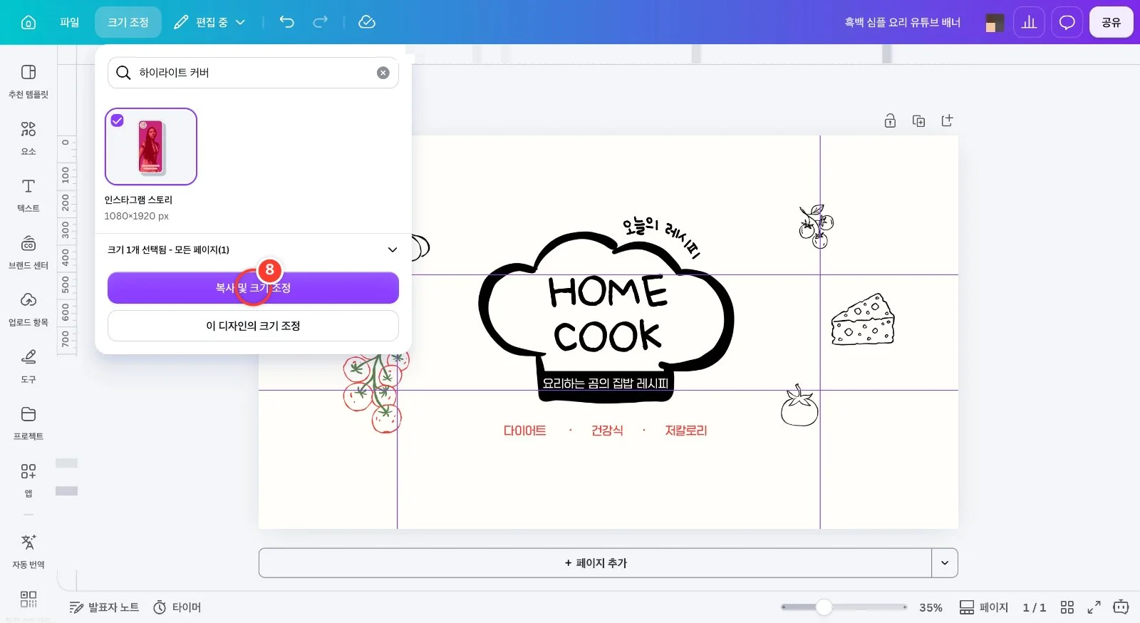This screenshot has height=623, width=1140.
Task: Click 이 디자인의 크기 조정 button
Action: (253, 326)
